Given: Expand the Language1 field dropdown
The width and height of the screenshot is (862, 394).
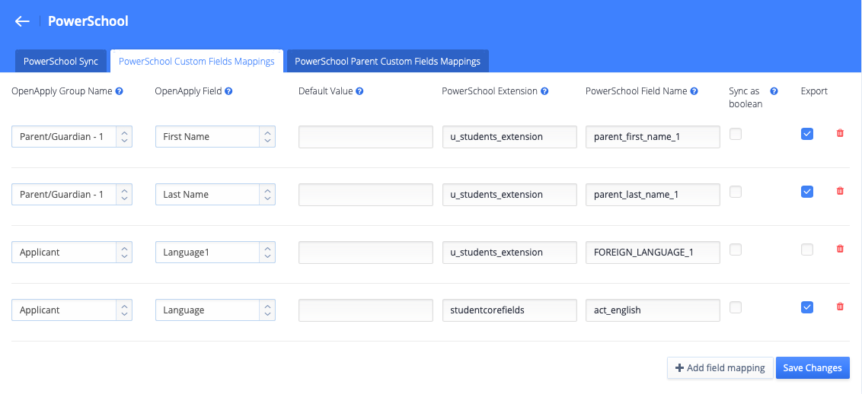Looking at the screenshot, I should click(x=215, y=252).
